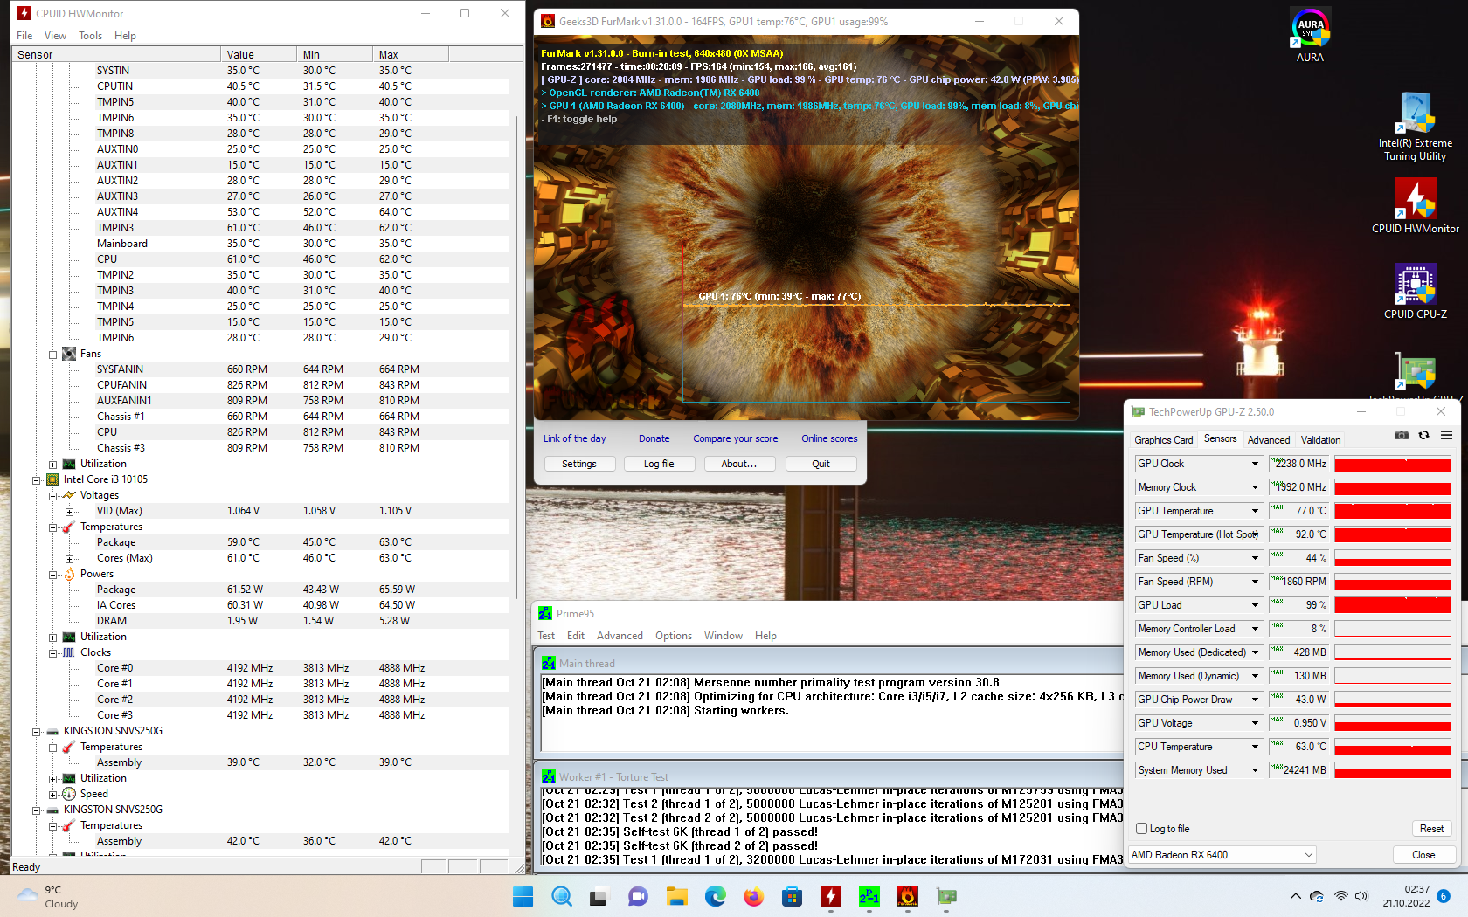Open the Prime95 Options menu

[674, 636]
